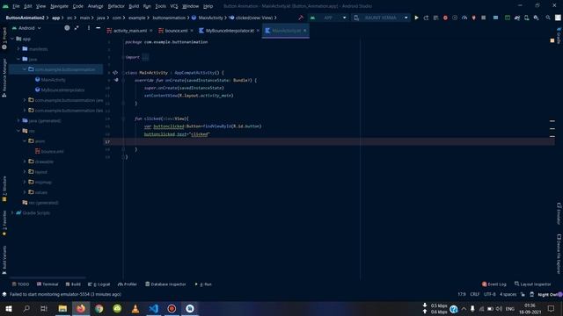Click the Search Everywhere magnifier icon

click(x=548, y=18)
